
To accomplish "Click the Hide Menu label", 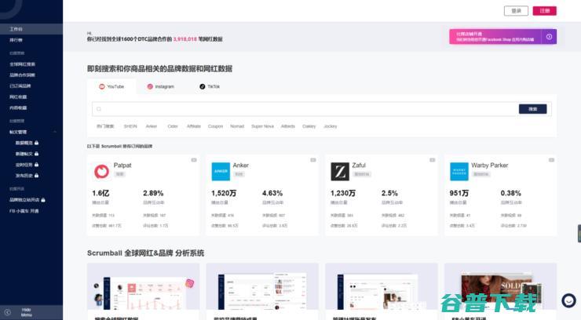I will click(x=27, y=312).
